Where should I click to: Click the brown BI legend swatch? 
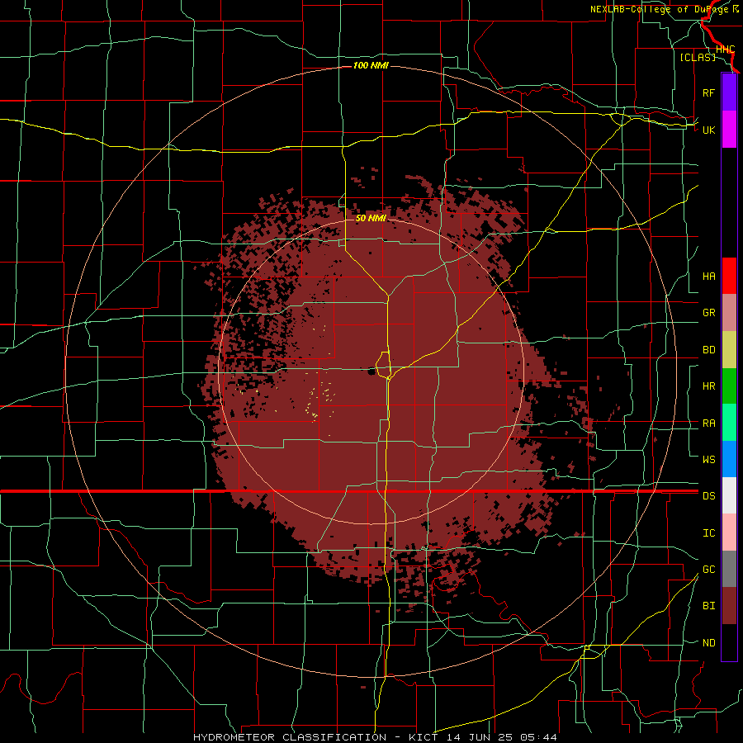coord(729,606)
